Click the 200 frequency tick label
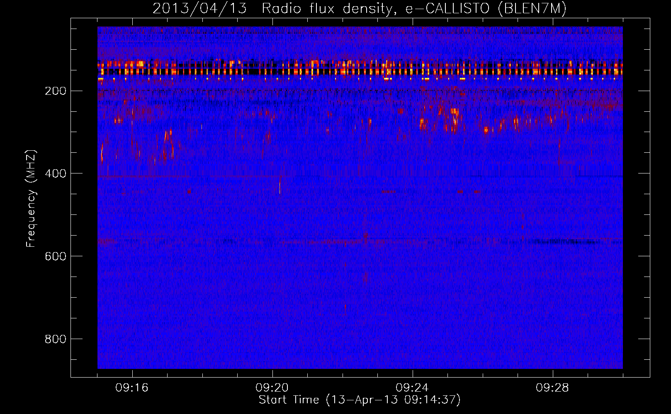Viewport: 671px width, 414px height. coord(56,91)
